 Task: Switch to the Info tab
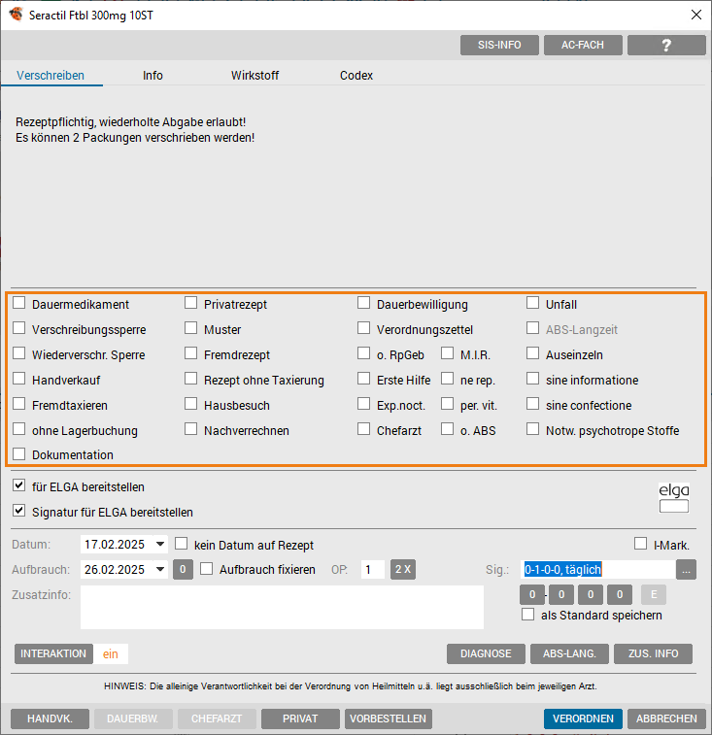[153, 76]
